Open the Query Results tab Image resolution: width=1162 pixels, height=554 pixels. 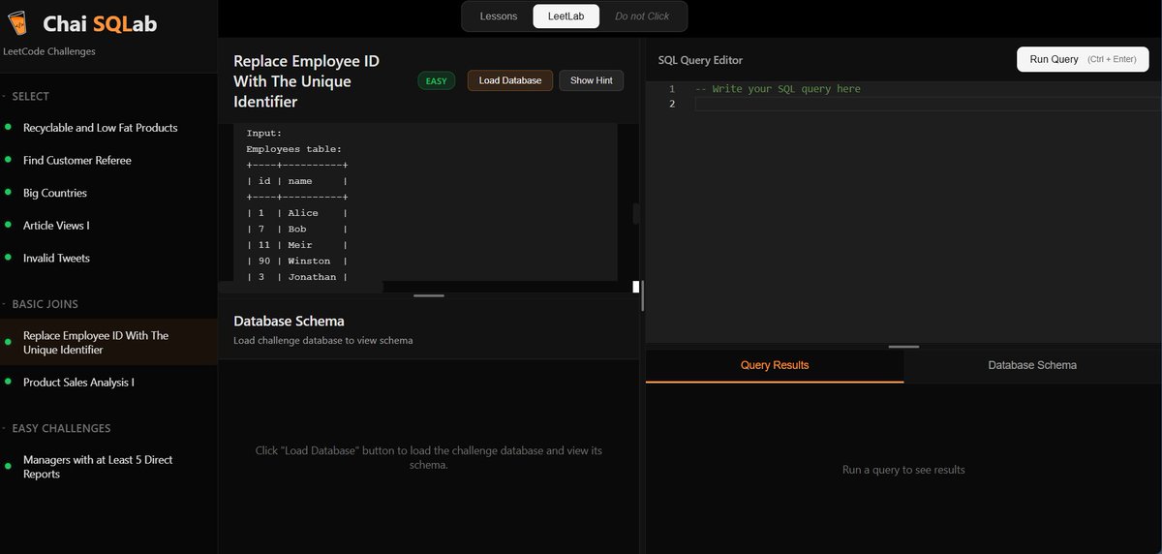pyautogui.click(x=775, y=365)
